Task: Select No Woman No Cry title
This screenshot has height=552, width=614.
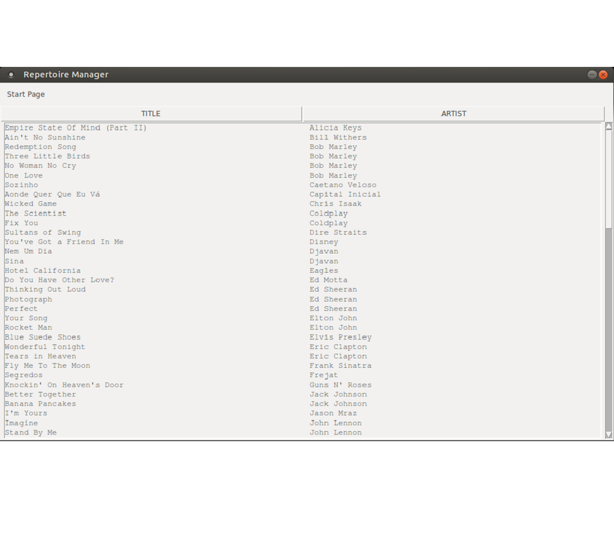Action: click(40, 166)
